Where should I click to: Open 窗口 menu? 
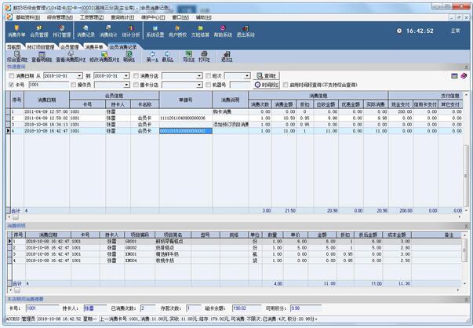tap(180, 17)
